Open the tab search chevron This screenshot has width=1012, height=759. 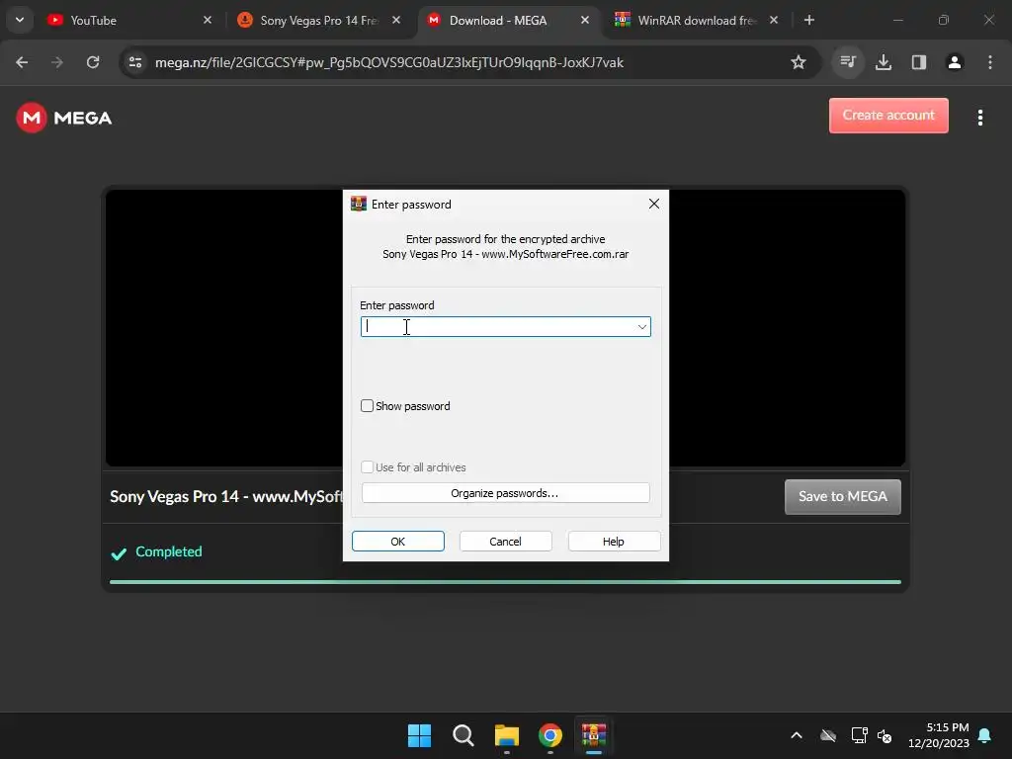[20, 20]
